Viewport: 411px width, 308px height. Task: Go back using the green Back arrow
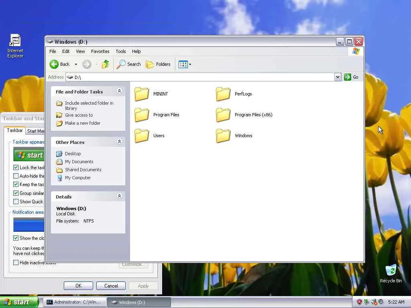[x=54, y=64]
